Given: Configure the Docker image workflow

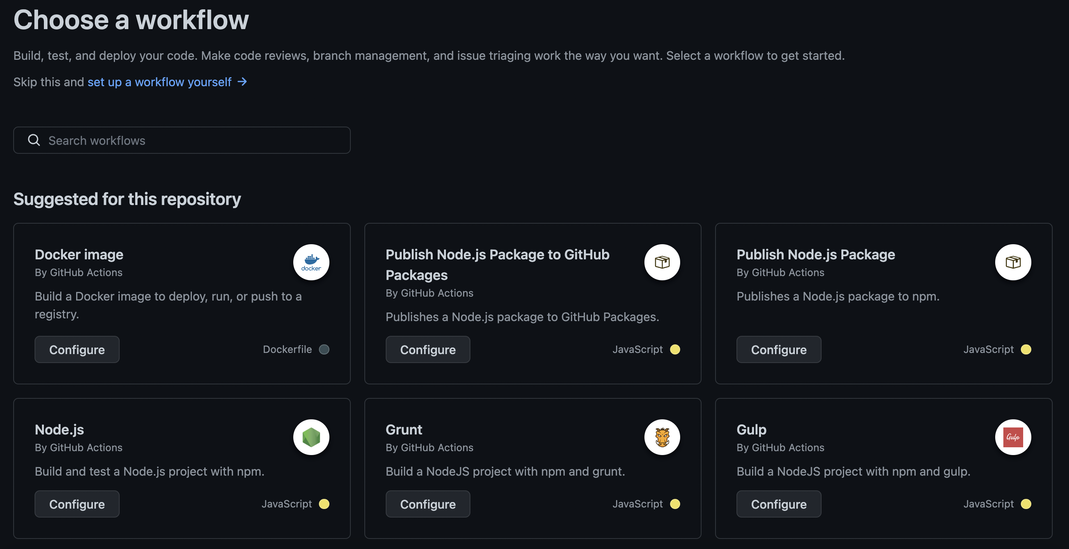Looking at the screenshot, I should coord(77,349).
